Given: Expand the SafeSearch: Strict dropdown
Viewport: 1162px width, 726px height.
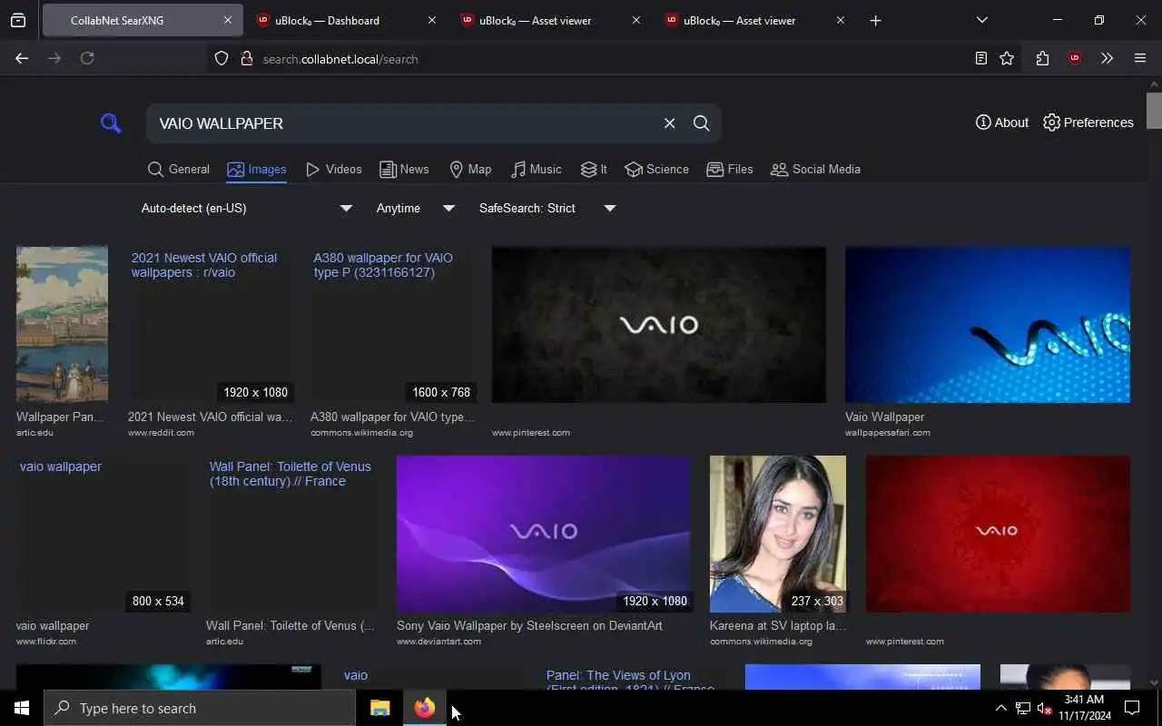Looking at the screenshot, I should pos(547,208).
